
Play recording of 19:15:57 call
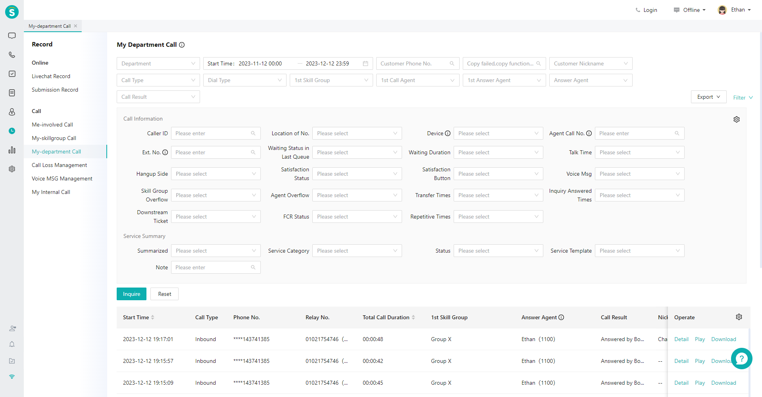700,361
